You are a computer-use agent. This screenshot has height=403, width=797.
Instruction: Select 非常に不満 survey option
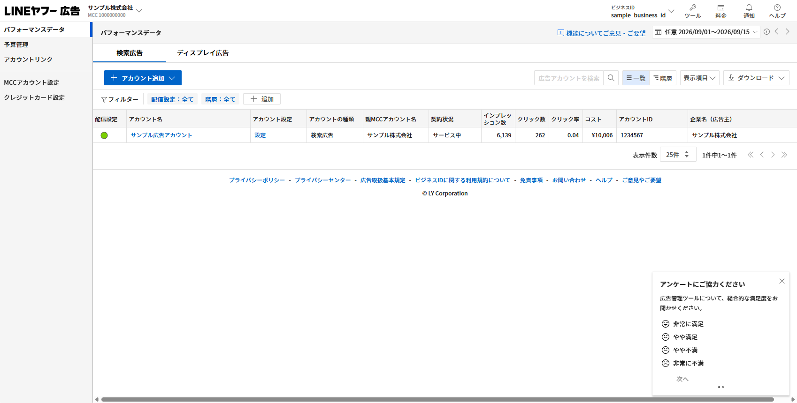click(682, 363)
